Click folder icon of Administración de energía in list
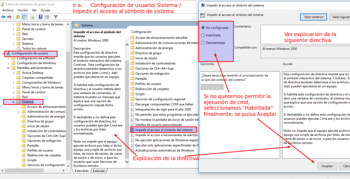Image resolution: width=350 pixels, height=179 pixels. coord(132,48)
